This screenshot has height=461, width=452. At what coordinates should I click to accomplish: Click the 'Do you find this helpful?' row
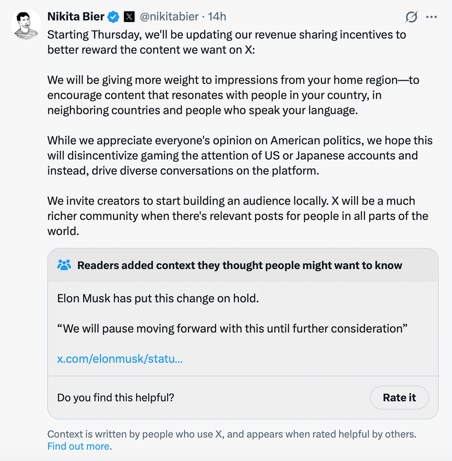click(116, 398)
